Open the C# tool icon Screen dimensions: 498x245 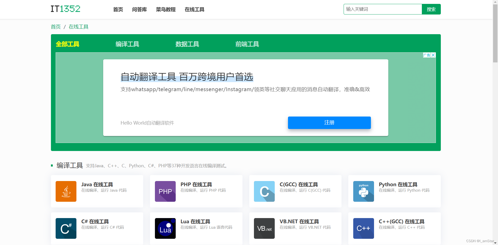[x=66, y=228]
